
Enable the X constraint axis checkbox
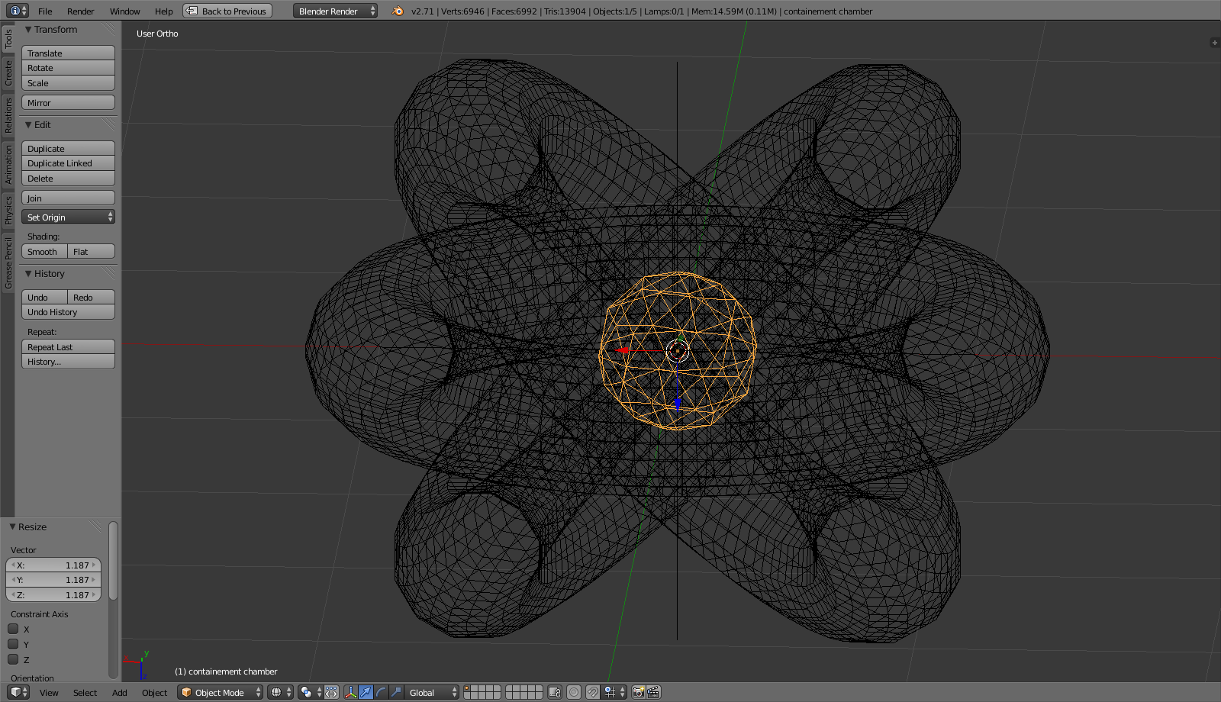[13, 629]
